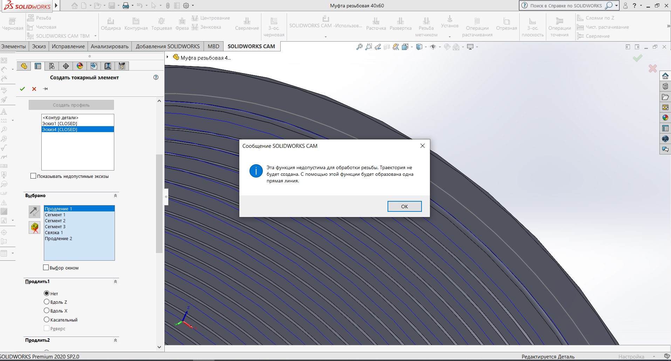Open the Design Library task pane icon
The image size is (671, 361).
pos(665,86)
